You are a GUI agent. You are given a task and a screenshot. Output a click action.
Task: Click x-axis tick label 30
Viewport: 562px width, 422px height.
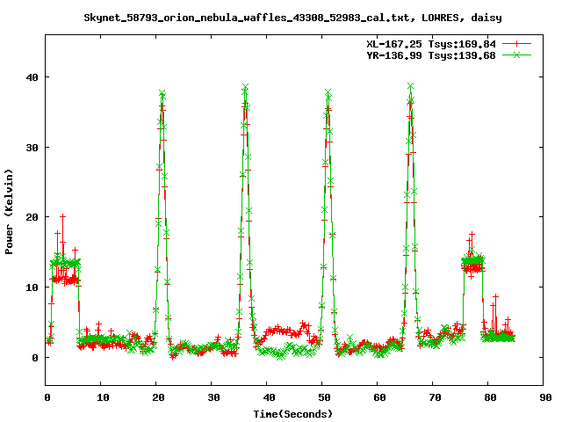tap(214, 397)
